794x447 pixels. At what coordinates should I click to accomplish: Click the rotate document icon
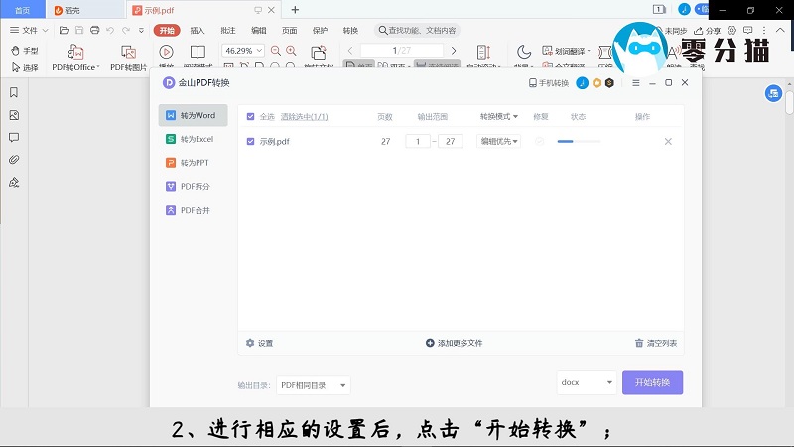pyautogui.click(x=319, y=53)
